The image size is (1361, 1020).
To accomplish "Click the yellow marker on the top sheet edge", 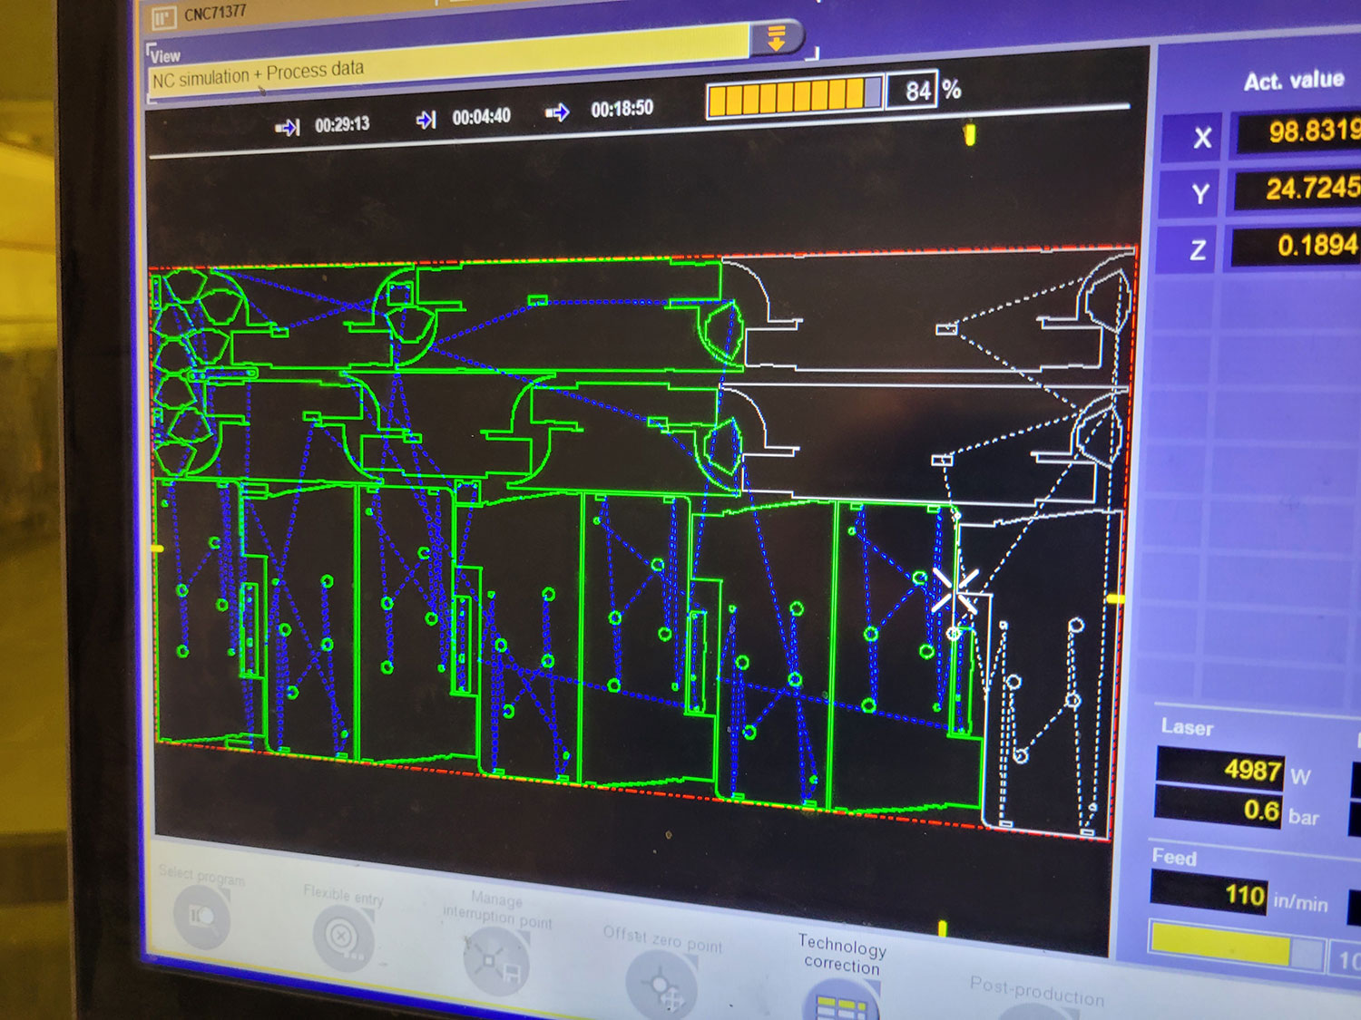I will pyautogui.click(x=969, y=135).
